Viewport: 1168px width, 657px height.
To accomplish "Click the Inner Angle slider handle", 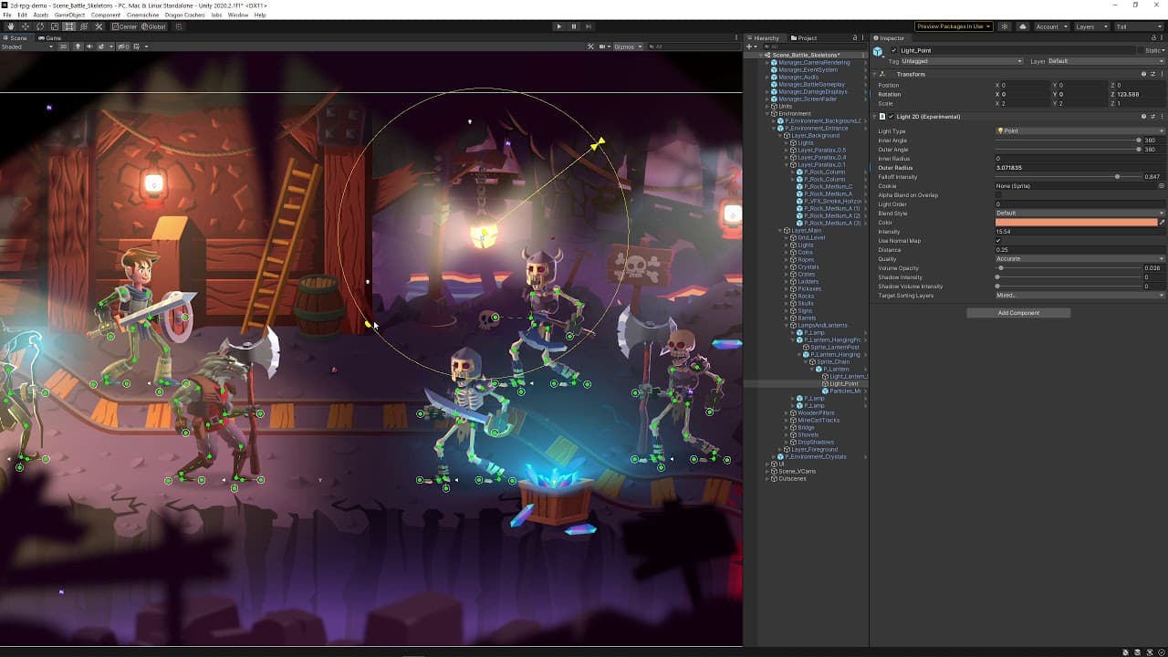I will point(1139,141).
